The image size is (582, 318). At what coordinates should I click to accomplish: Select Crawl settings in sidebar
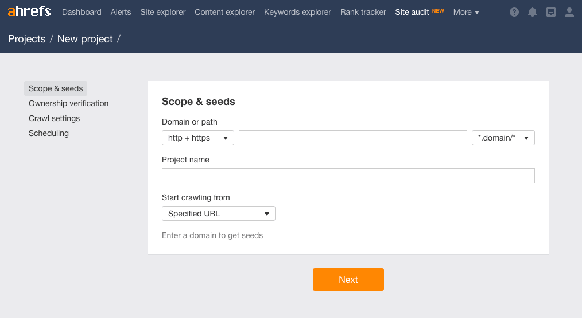point(54,118)
